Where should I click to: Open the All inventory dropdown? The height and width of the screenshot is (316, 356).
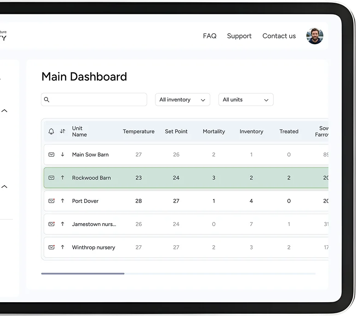click(x=183, y=100)
